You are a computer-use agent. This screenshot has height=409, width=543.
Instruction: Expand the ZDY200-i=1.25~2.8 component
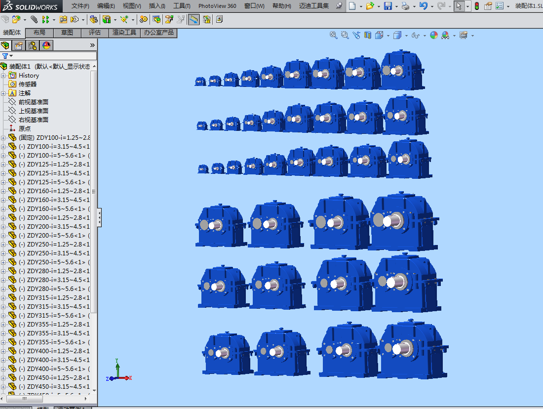click(x=3, y=218)
